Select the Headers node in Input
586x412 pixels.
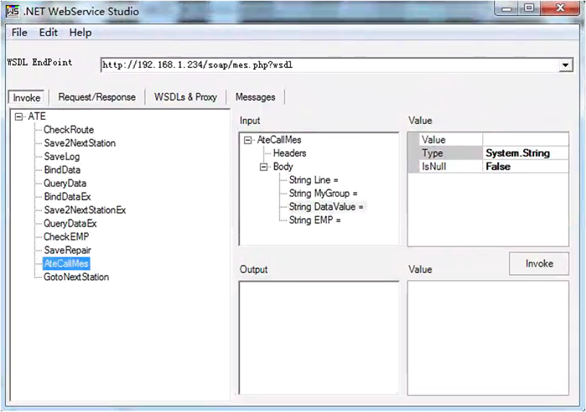point(289,154)
